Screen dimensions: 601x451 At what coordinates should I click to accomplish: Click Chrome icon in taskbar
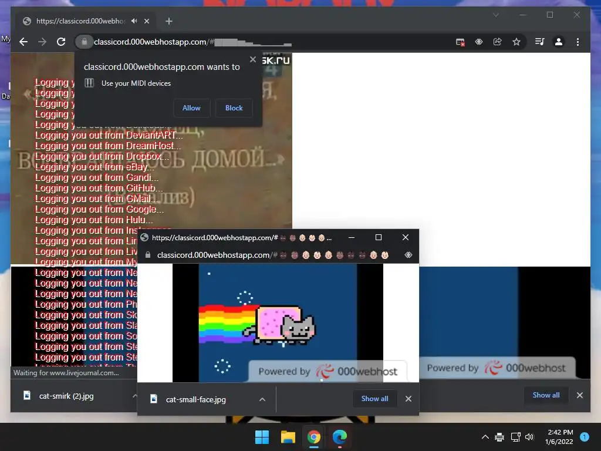[314, 437]
